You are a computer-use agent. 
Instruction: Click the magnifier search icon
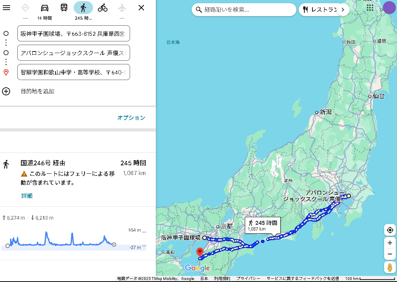coord(199,10)
